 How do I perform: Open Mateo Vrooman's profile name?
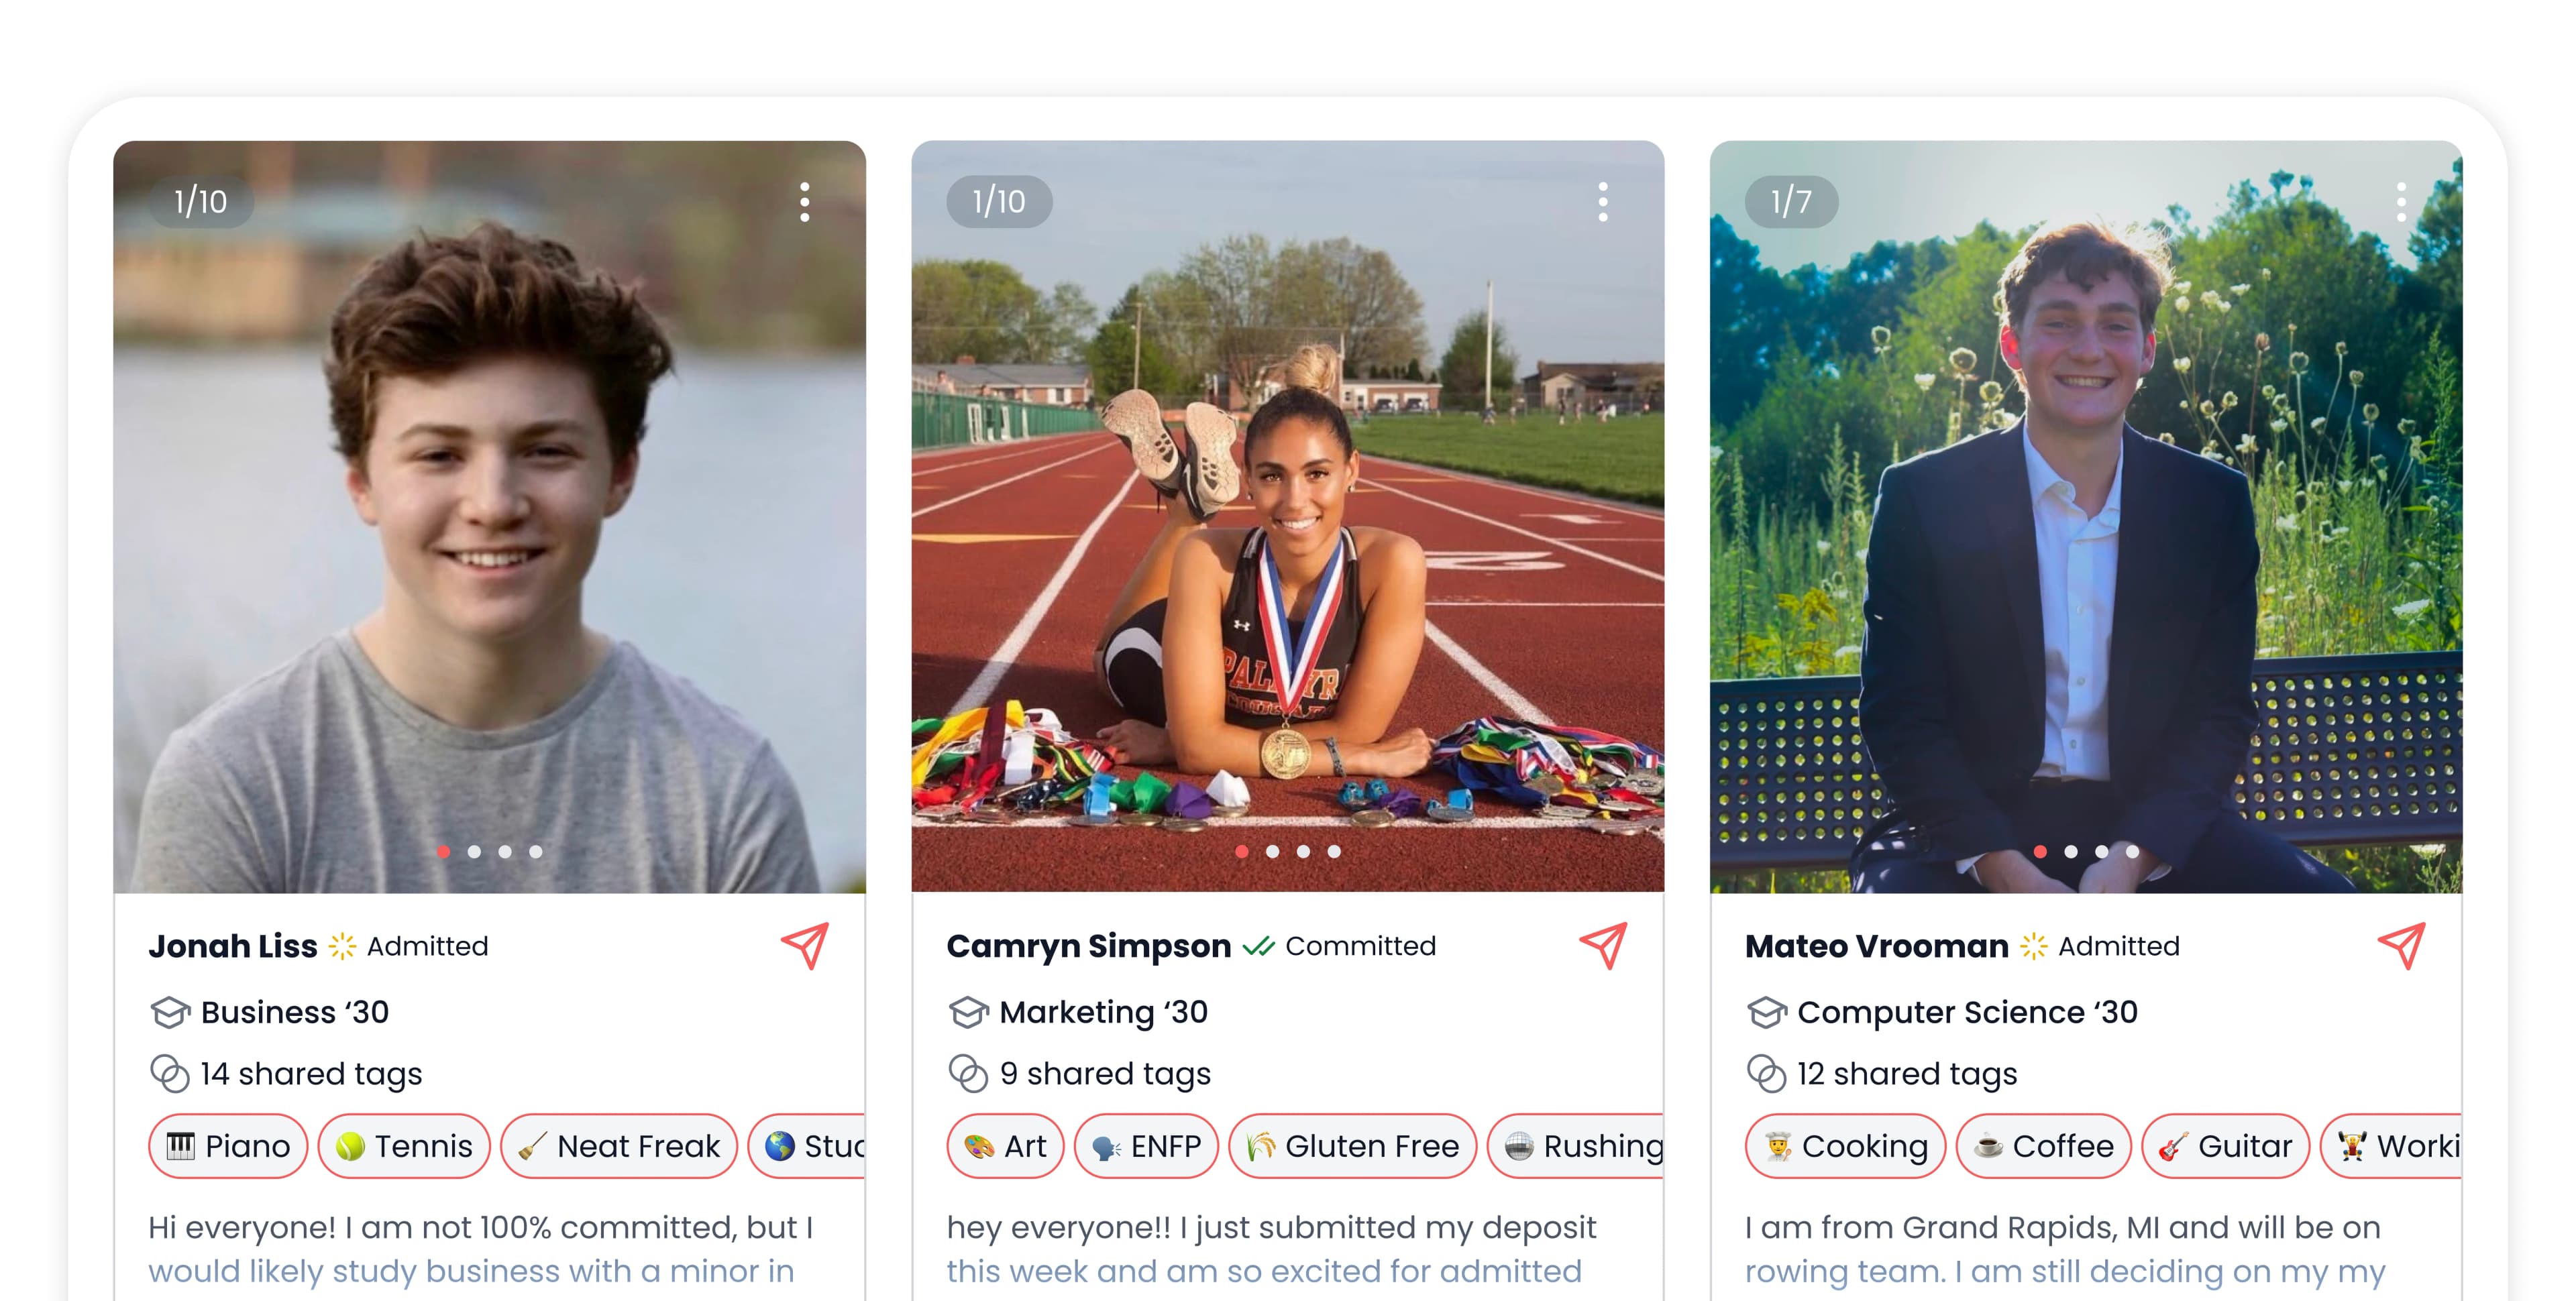coord(1876,946)
